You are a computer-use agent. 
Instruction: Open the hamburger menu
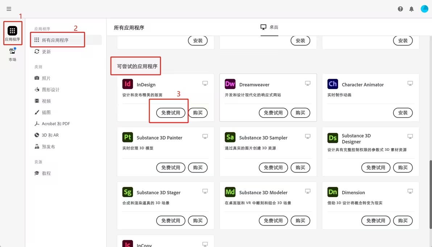pos(9,9)
